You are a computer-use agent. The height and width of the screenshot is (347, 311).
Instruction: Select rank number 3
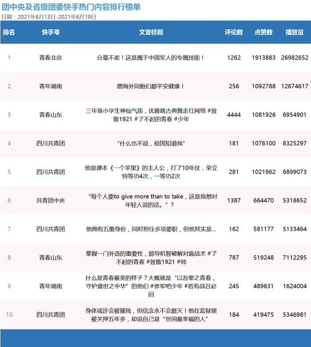coord(9,115)
